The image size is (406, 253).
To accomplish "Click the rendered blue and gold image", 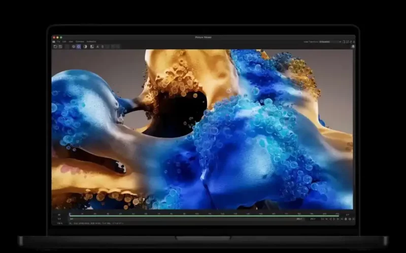I will [x=202, y=129].
